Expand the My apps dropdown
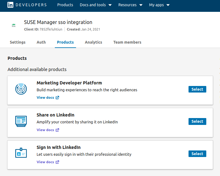This screenshot has height=176, width=220. click(159, 5)
